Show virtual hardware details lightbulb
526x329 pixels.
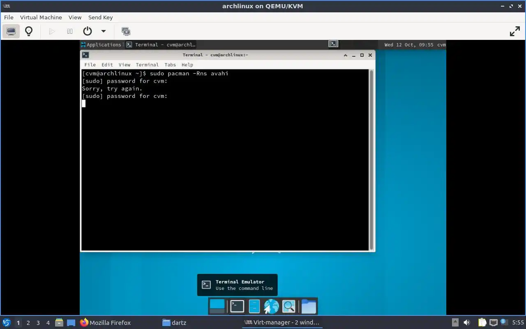29,31
